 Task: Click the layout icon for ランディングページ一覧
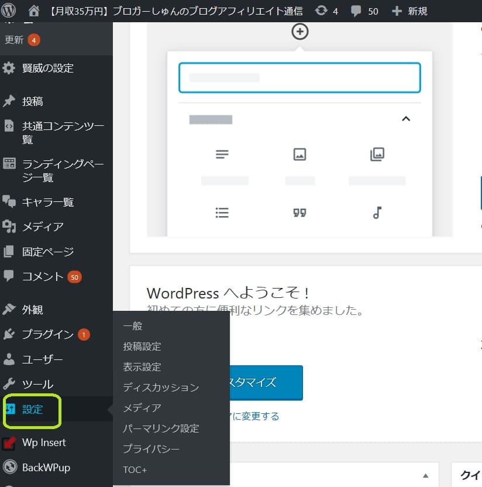pos(9,163)
